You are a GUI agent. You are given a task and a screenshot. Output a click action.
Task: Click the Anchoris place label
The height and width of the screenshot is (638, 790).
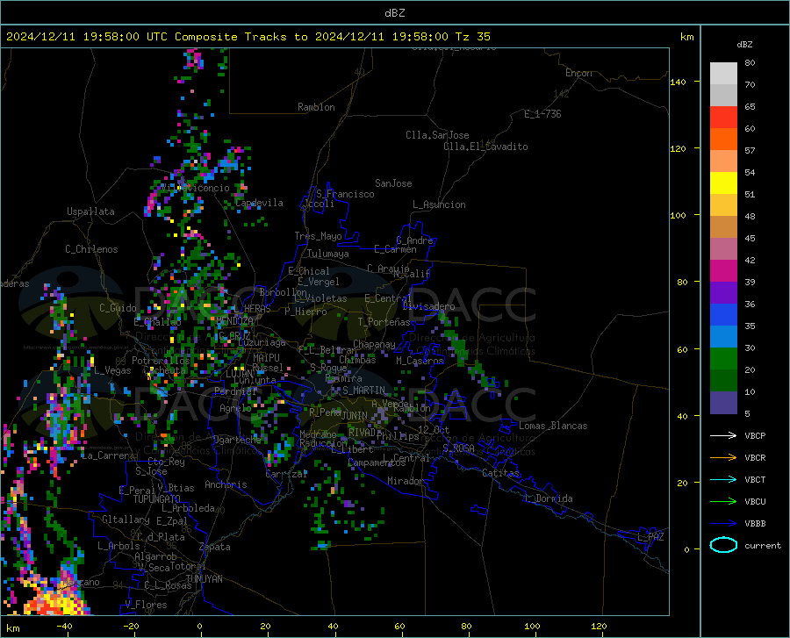pos(226,485)
